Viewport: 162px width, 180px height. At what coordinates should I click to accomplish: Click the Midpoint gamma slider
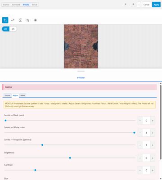coord(70,145)
